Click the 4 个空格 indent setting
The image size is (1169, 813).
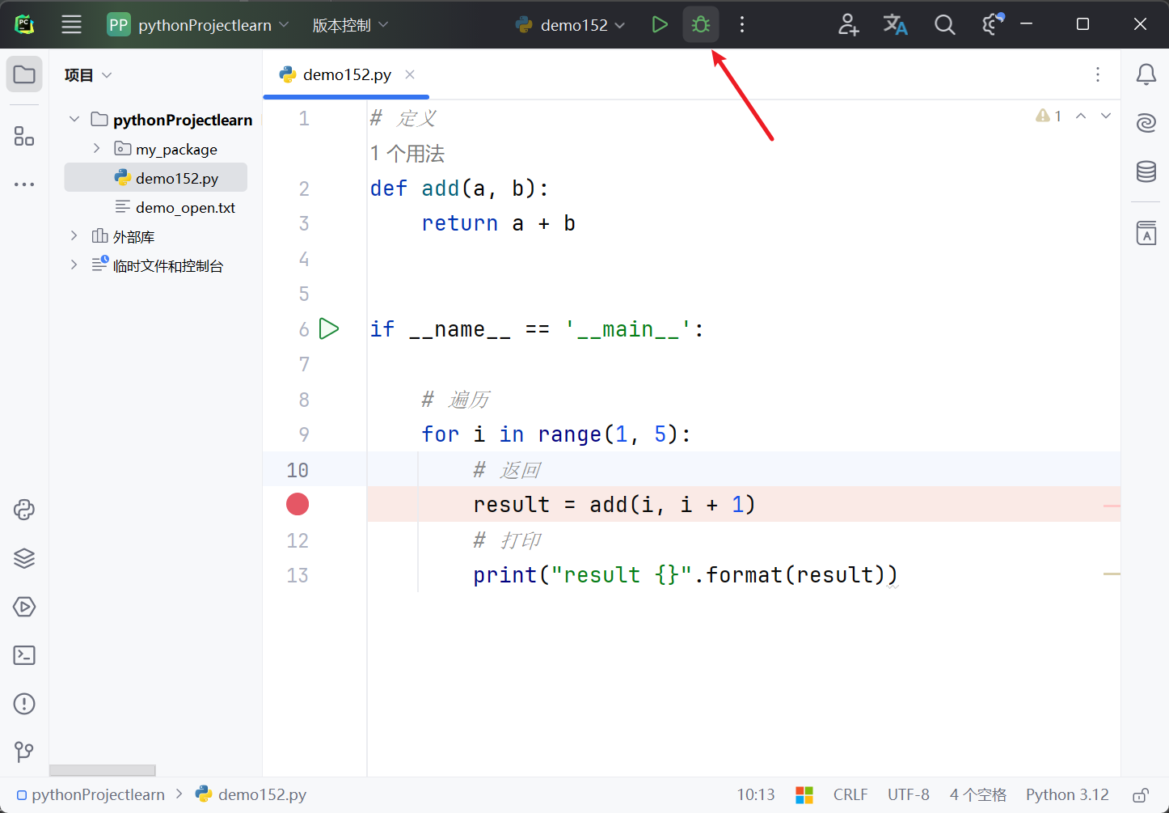coord(978,795)
